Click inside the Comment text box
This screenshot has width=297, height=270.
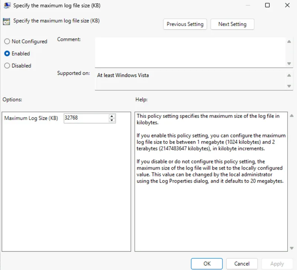pos(190,52)
